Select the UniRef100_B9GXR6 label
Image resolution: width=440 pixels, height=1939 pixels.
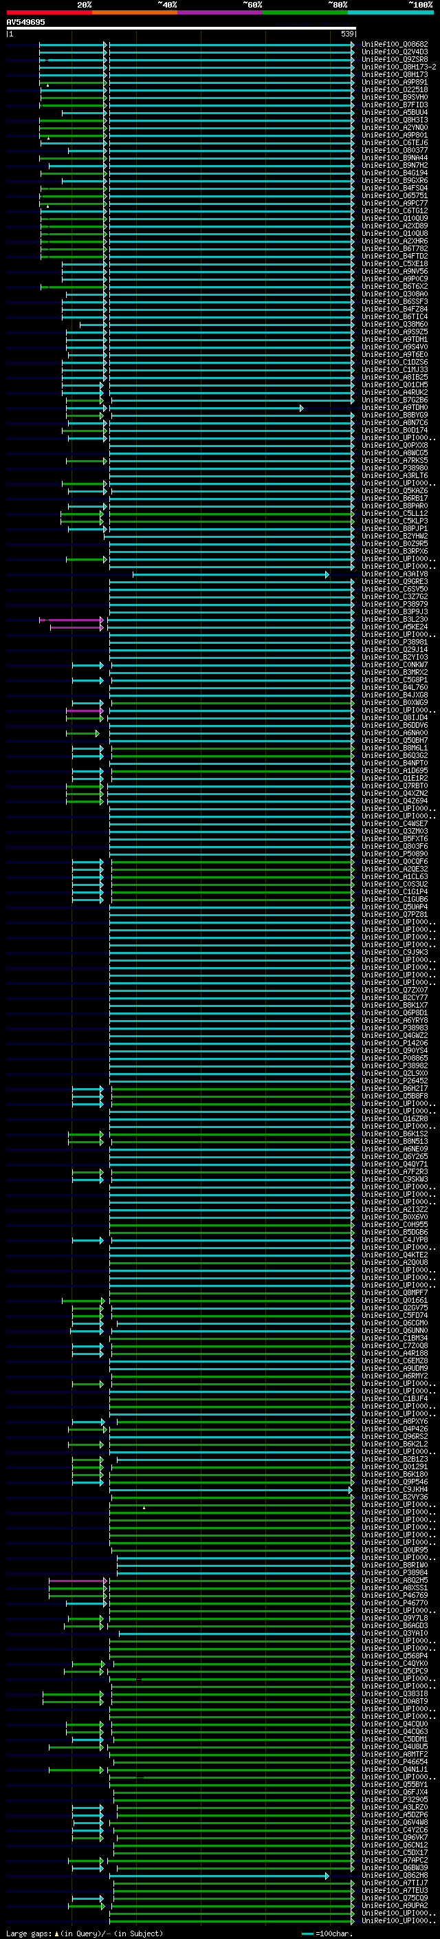[x=395, y=181]
